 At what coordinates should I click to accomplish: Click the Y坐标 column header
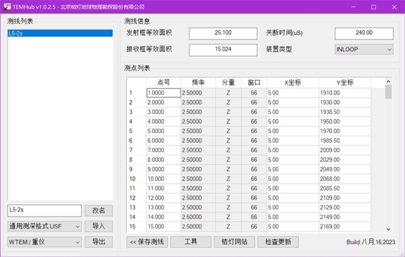(x=345, y=83)
